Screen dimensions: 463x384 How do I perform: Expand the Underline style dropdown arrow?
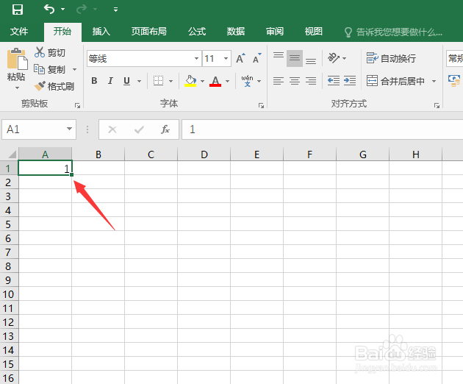[x=139, y=81]
